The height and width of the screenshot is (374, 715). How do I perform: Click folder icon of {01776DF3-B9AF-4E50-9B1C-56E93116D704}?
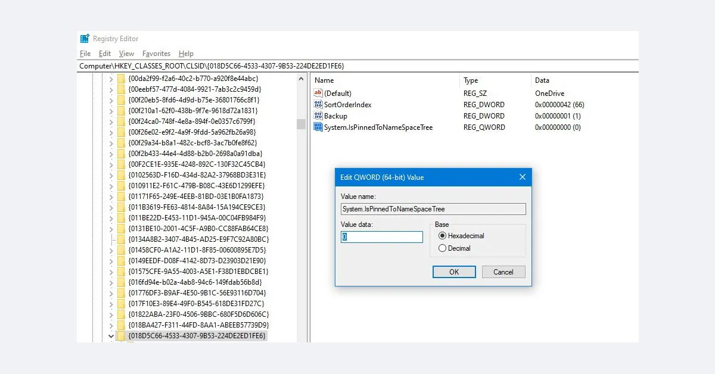(121, 293)
